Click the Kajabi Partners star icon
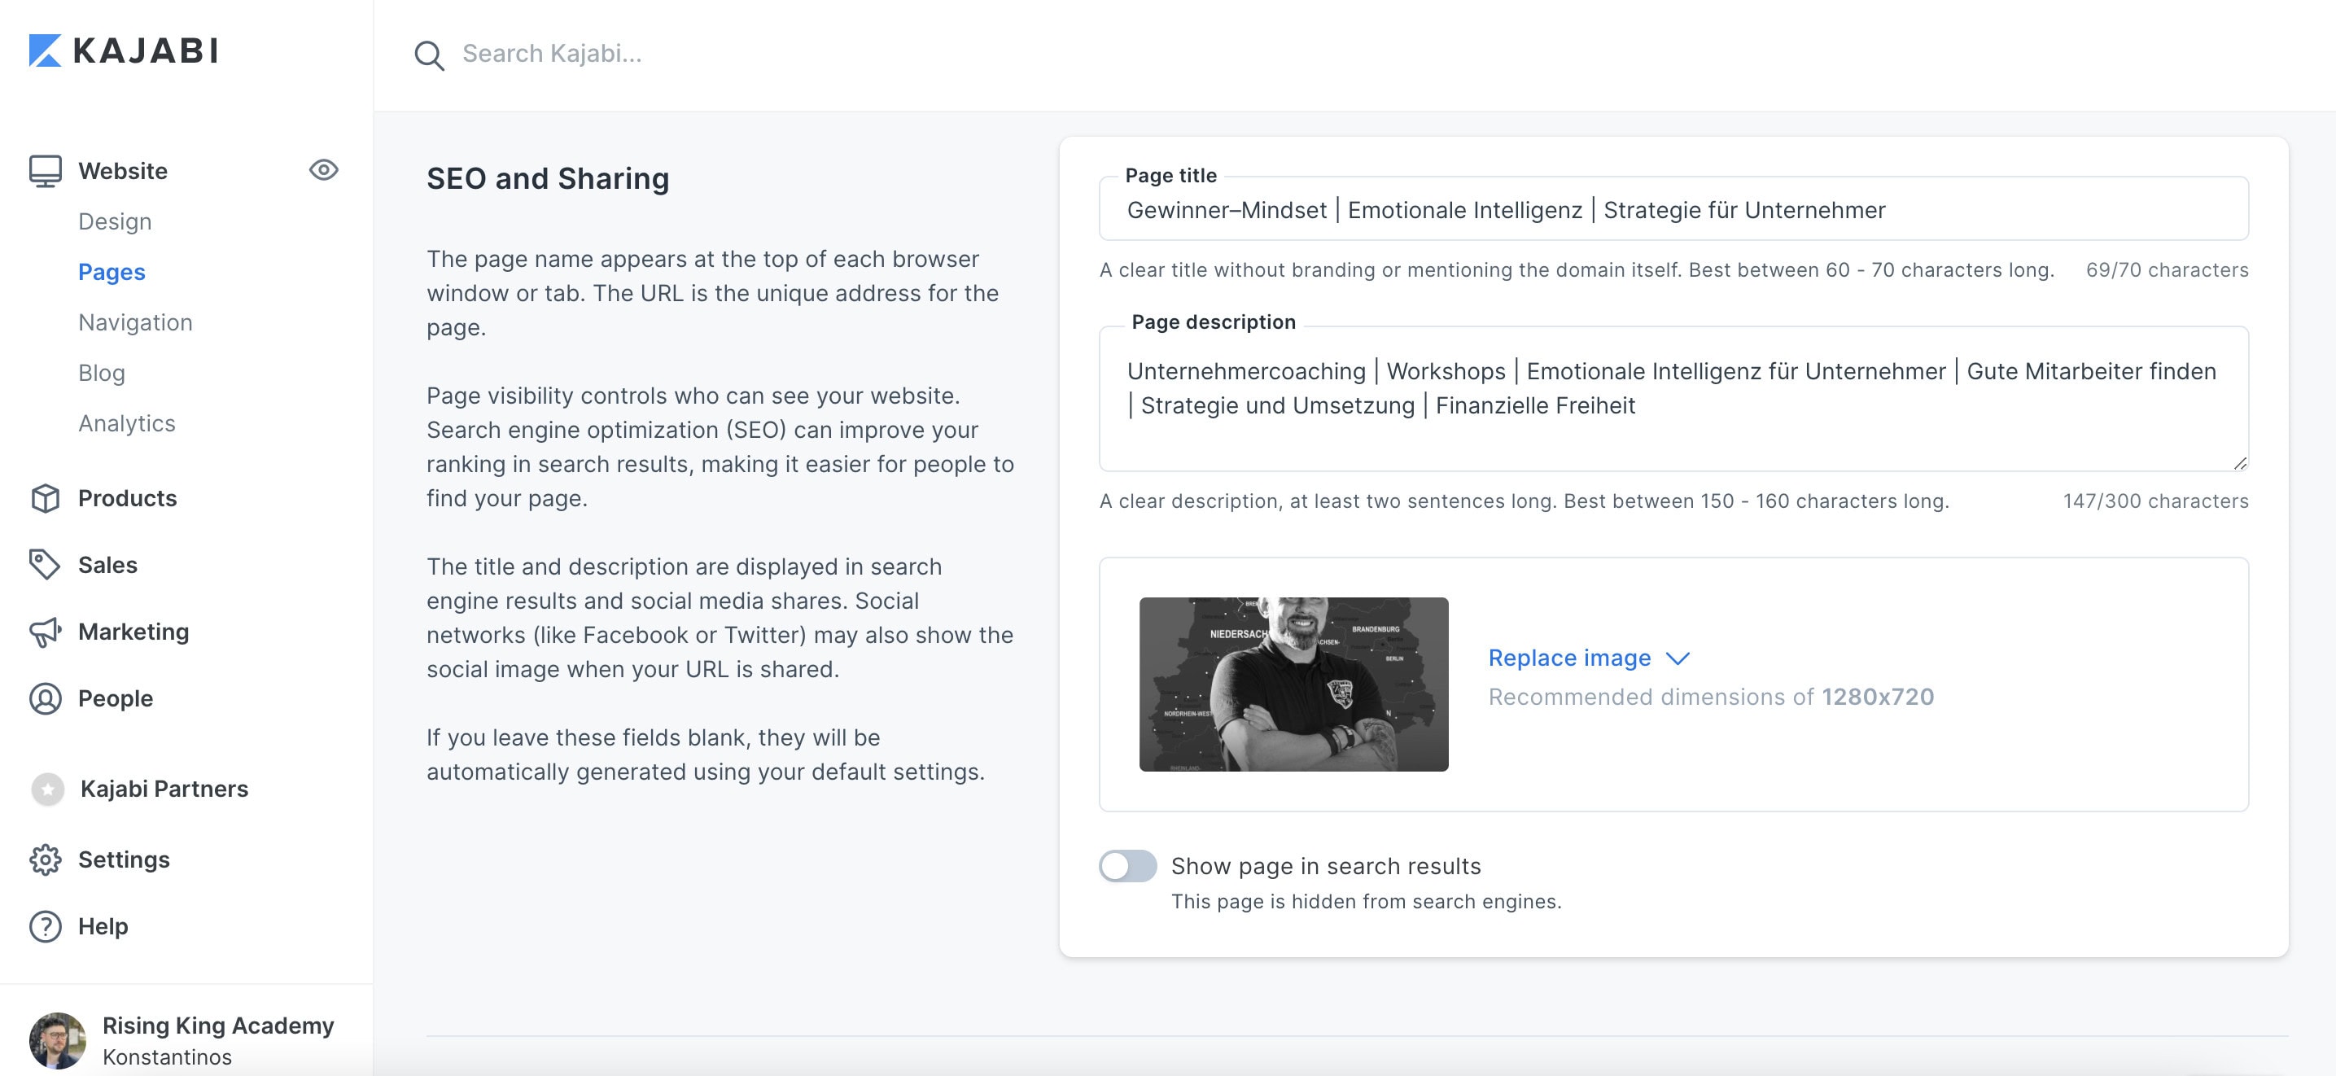Screen dimensions: 2336x1076 (46, 789)
